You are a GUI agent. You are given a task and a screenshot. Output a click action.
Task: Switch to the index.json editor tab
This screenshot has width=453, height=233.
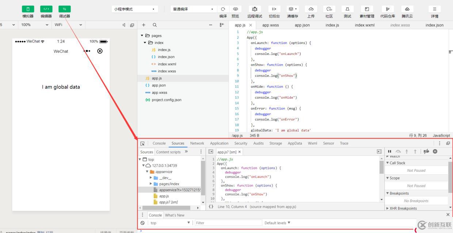434,25
